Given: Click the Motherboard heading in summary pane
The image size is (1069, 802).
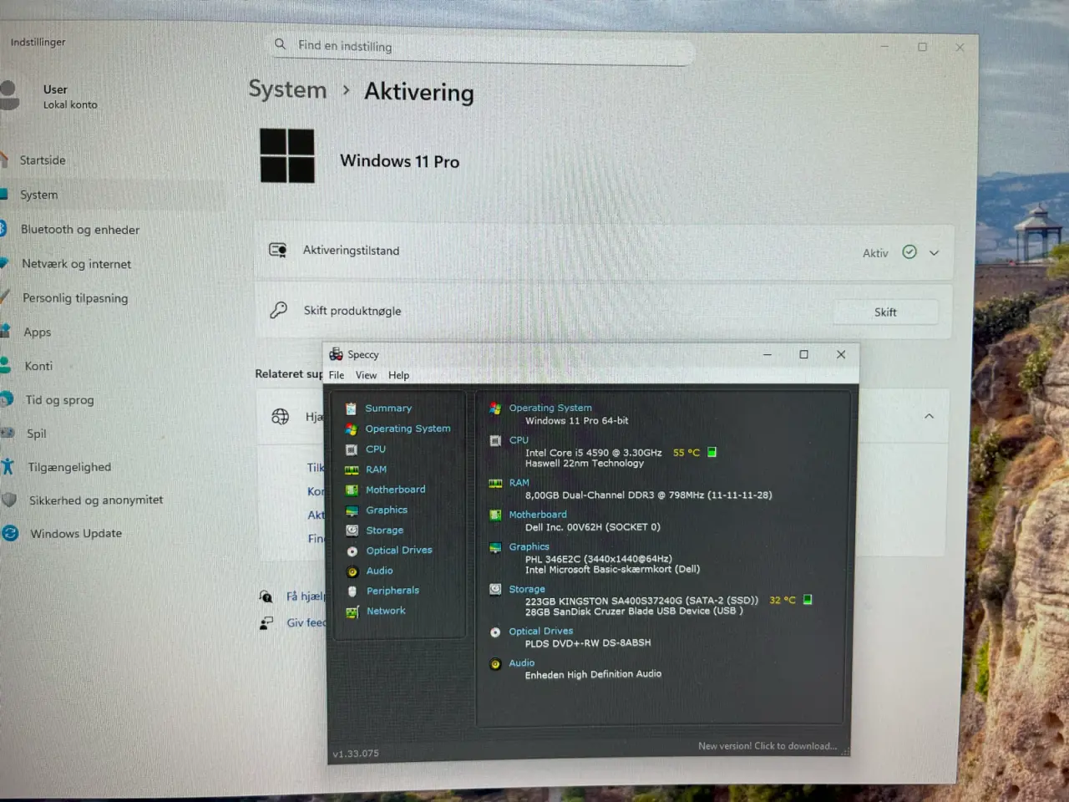Looking at the screenshot, I should pos(538,515).
